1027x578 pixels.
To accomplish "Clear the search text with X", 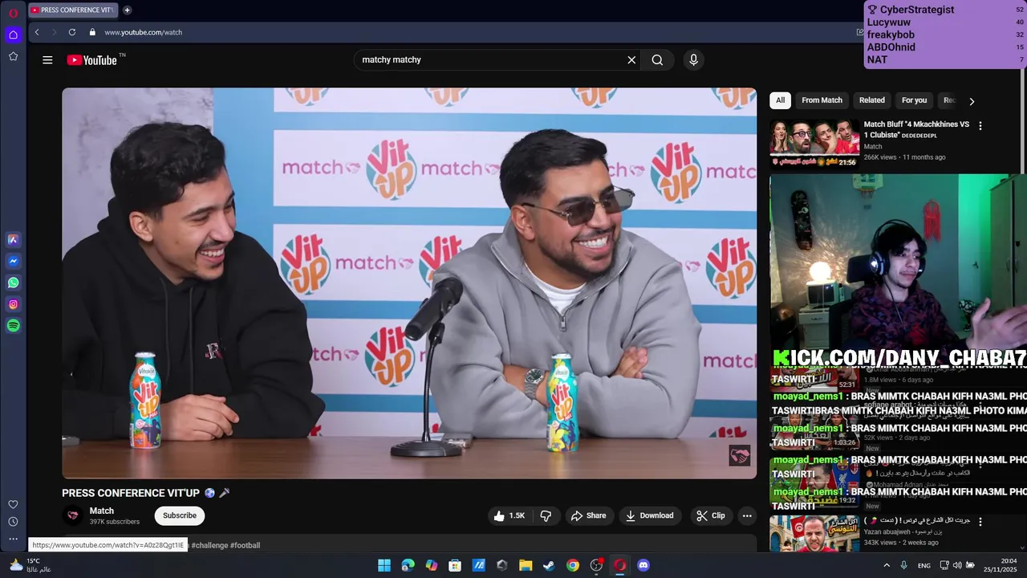I will [x=631, y=60].
